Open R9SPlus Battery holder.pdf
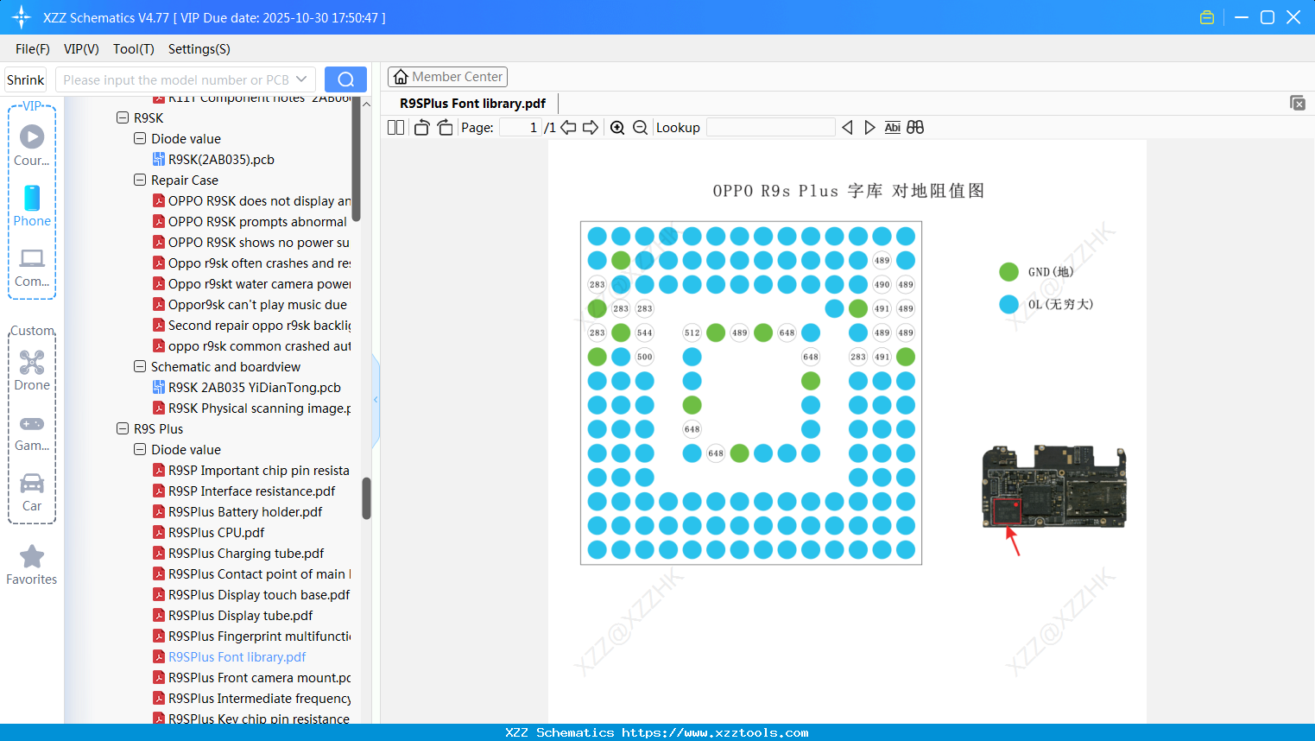The image size is (1315, 741). click(245, 511)
